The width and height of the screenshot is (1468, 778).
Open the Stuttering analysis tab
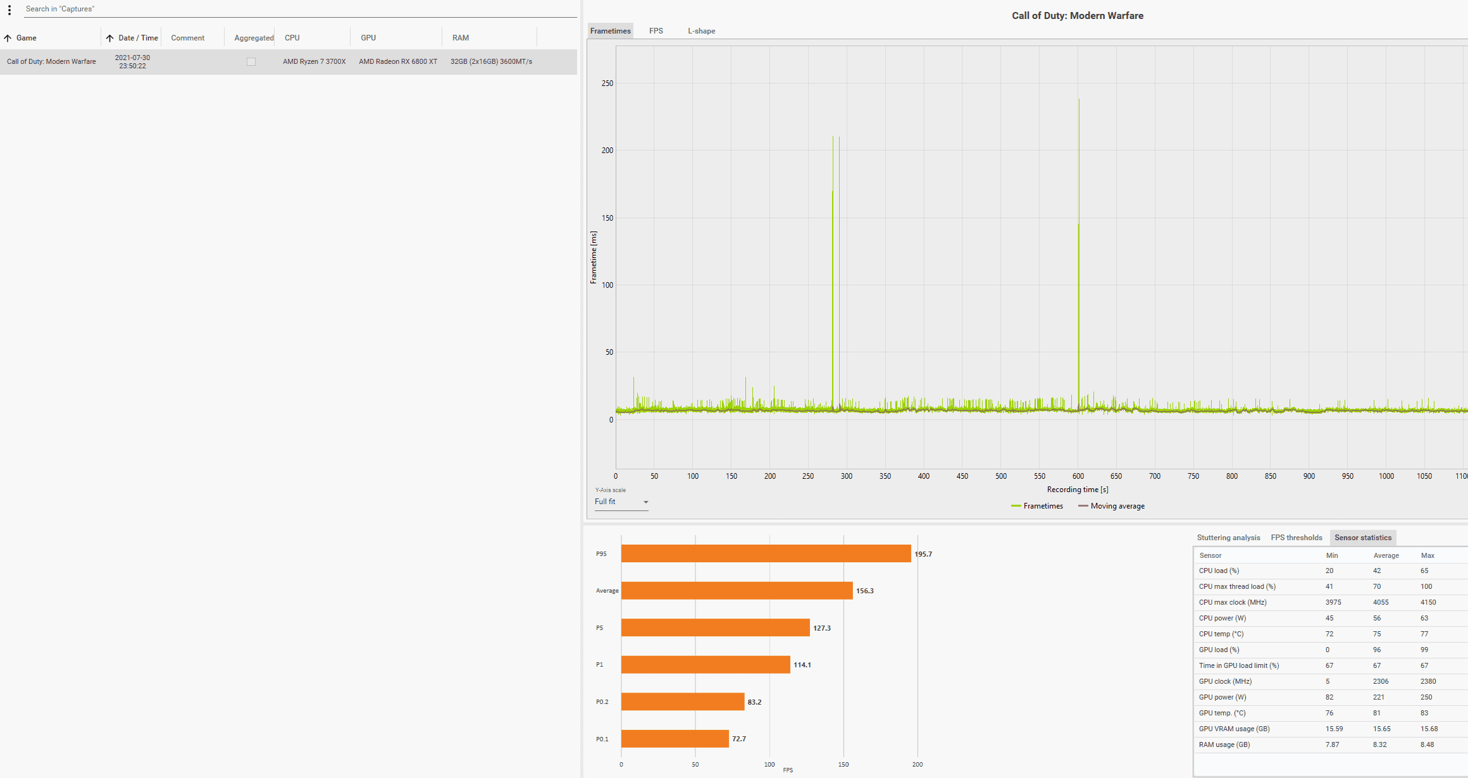point(1228,538)
